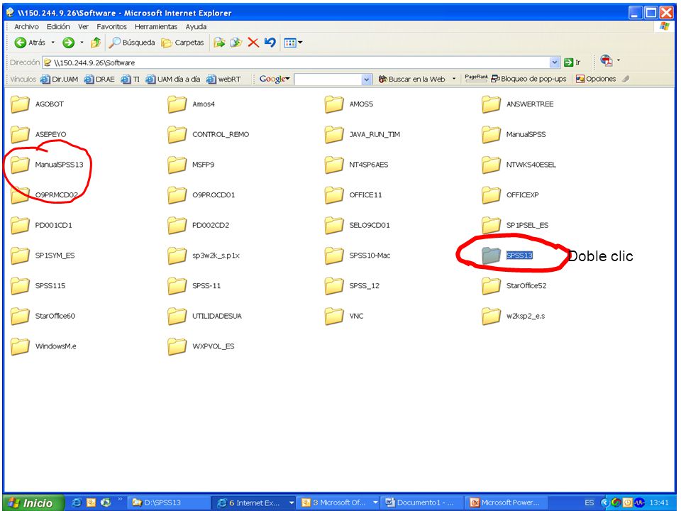Open the Microsoft Office taskbar group
The image size is (681, 511).
click(340, 502)
